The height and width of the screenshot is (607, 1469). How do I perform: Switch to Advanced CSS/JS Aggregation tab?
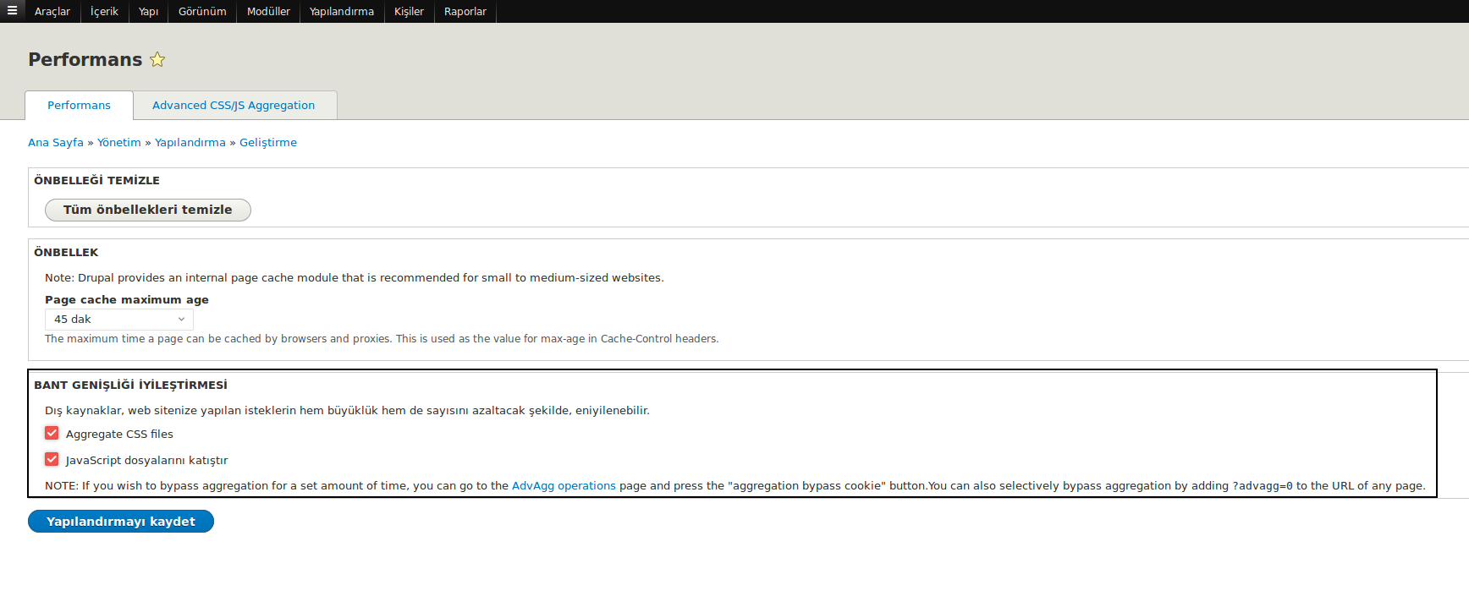(x=234, y=106)
